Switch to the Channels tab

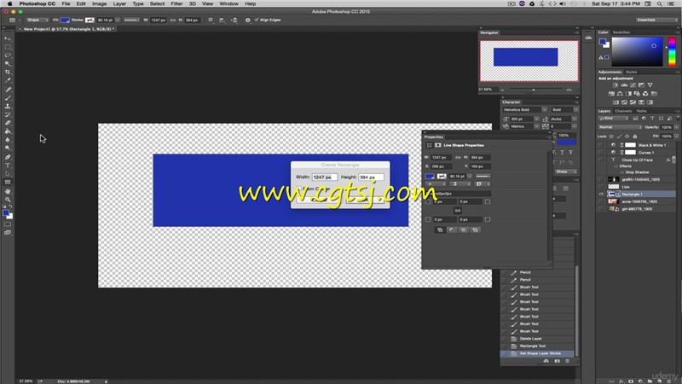623,111
